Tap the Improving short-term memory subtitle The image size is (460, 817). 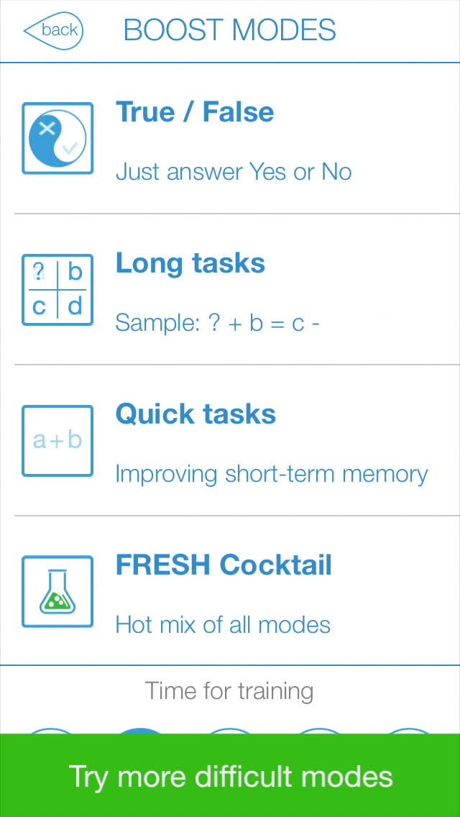271,474
